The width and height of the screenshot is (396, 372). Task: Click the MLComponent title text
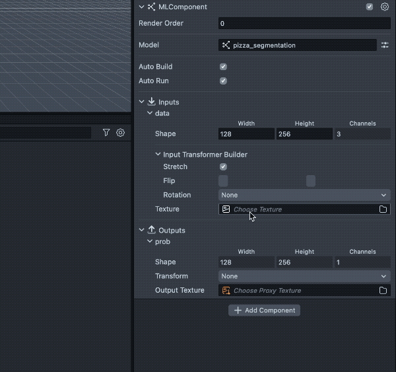(x=183, y=7)
